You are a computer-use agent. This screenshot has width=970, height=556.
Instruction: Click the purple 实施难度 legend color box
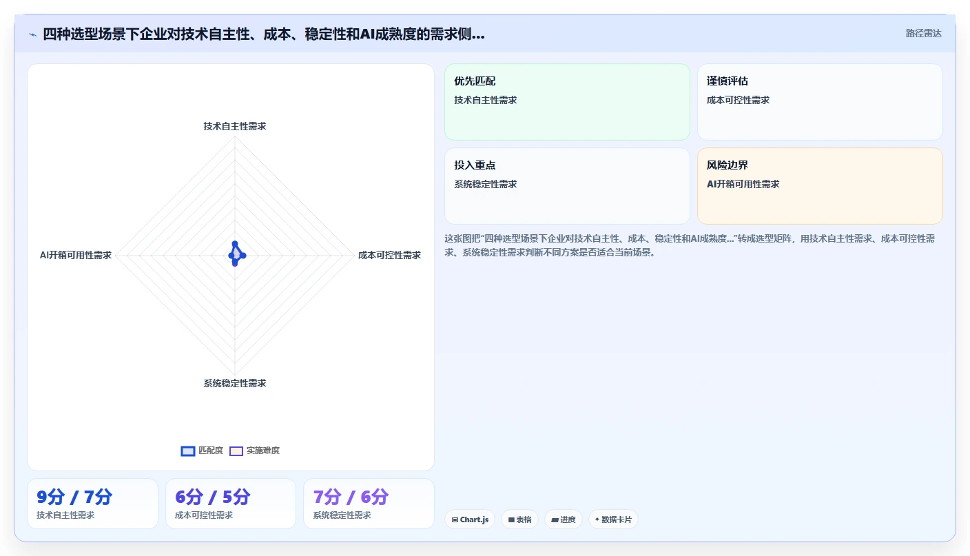(x=236, y=451)
